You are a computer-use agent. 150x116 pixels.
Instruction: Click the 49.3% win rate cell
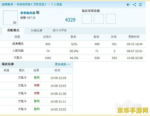coord(74,58)
